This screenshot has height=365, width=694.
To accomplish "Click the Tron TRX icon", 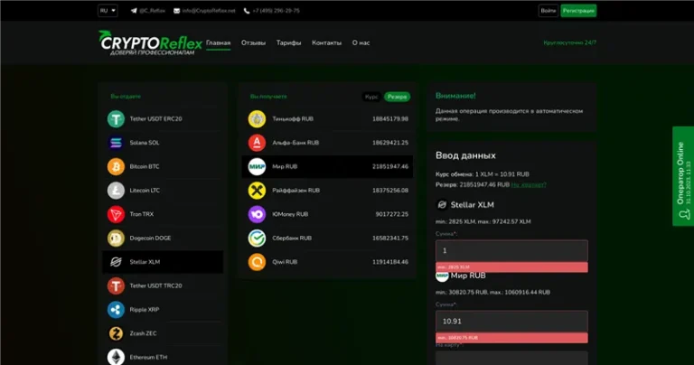I will point(116,214).
